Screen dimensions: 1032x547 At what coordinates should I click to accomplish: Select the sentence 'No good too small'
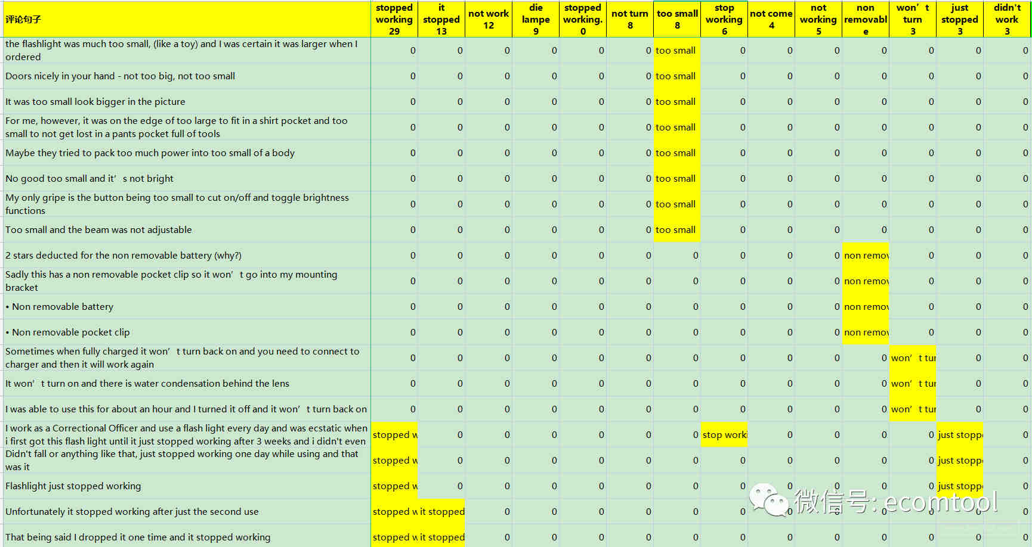tap(187, 178)
